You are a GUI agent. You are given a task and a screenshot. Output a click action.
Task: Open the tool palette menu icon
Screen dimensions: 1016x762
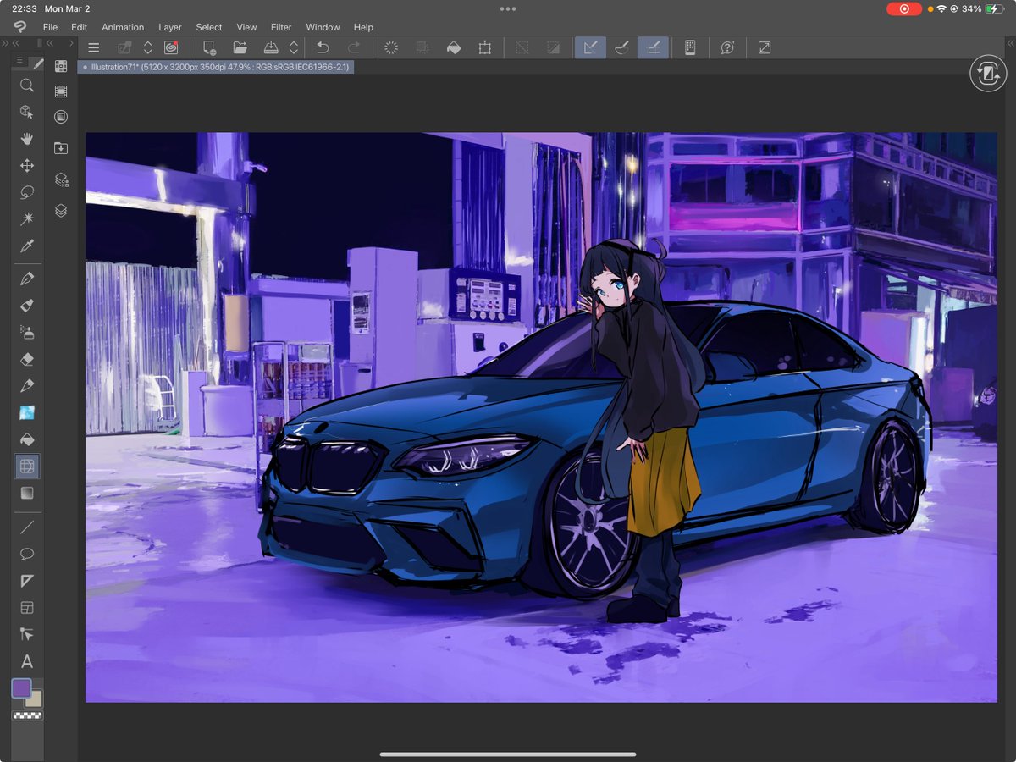tap(19, 61)
